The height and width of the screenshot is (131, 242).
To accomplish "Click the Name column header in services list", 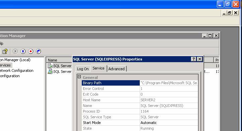I will click(59, 60).
